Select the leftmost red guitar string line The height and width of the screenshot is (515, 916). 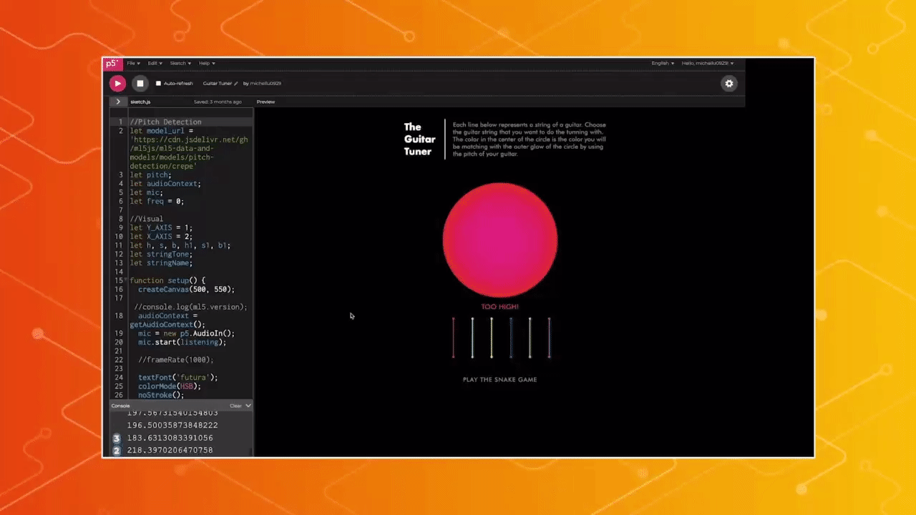453,338
